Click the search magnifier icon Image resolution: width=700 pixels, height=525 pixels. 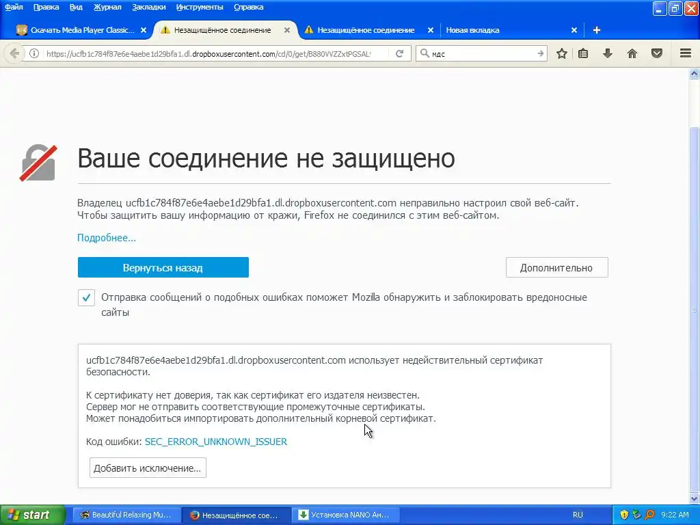(425, 53)
